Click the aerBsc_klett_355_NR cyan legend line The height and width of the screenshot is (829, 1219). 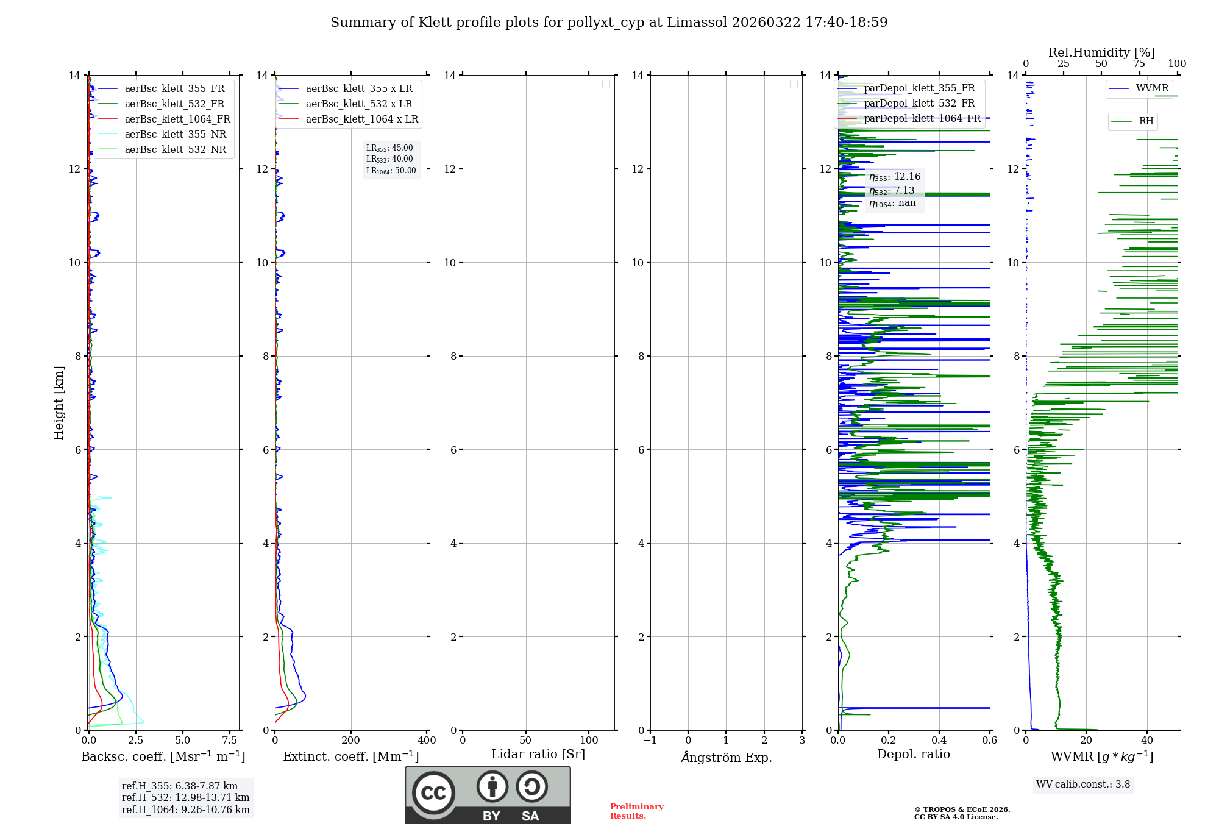click(107, 134)
